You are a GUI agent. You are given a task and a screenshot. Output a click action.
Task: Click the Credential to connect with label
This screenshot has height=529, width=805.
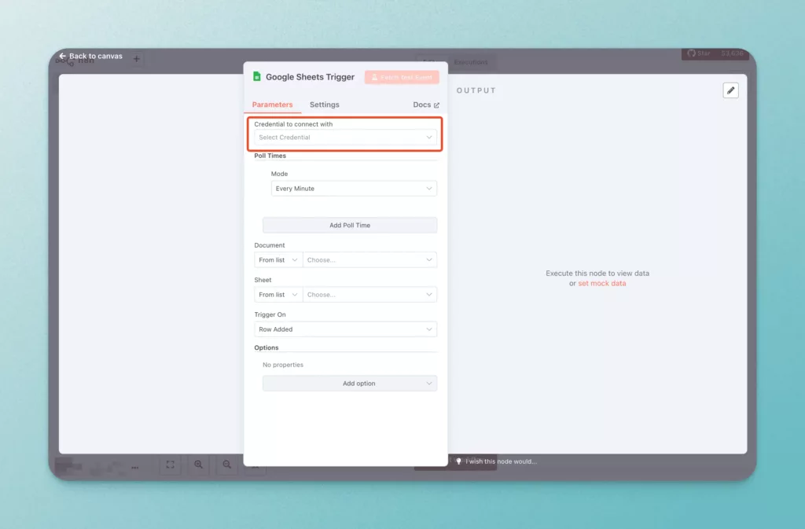click(293, 124)
